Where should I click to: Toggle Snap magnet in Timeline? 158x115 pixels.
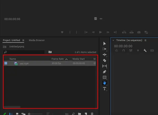click(124, 51)
